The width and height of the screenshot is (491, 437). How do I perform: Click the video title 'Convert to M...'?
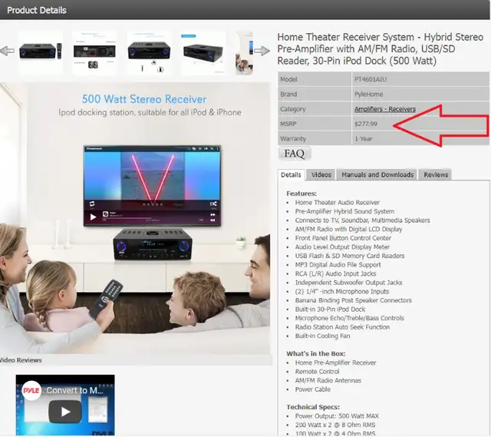[x=74, y=390]
